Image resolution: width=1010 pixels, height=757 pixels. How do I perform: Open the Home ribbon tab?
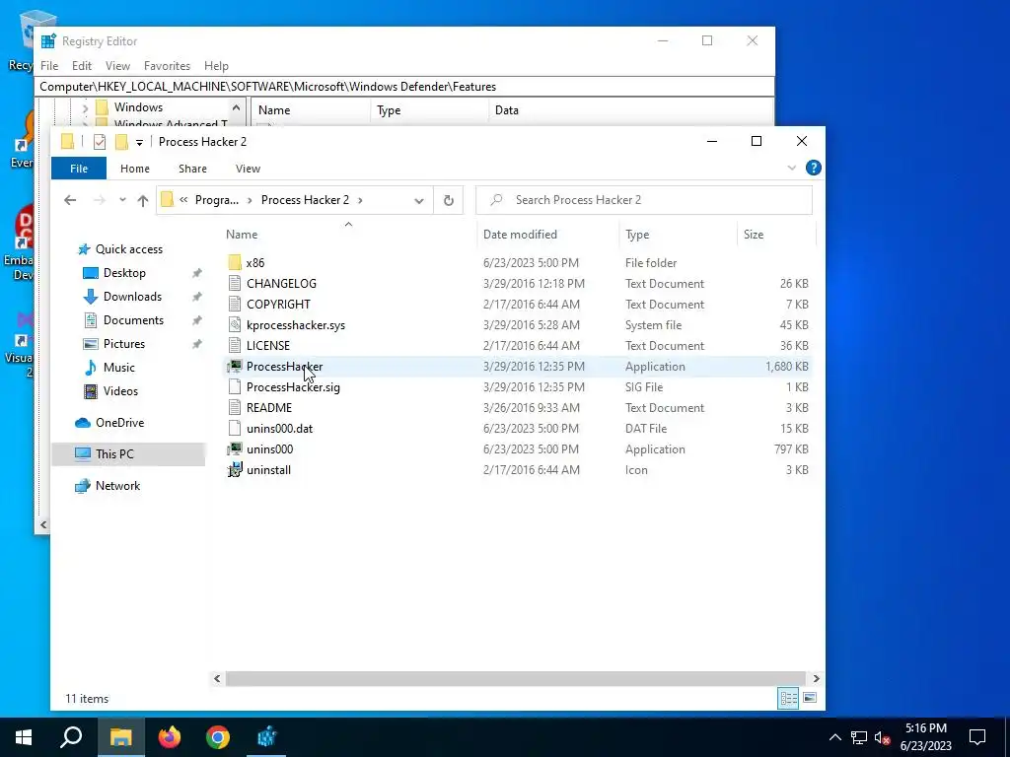coord(134,169)
